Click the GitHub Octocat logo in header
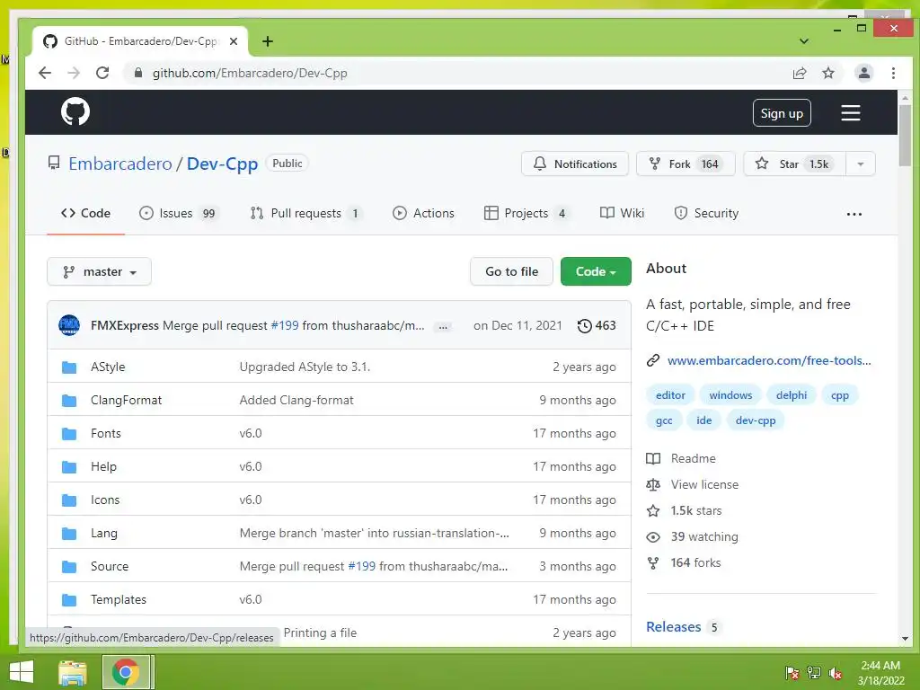This screenshot has width=920, height=690. coord(75,111)
